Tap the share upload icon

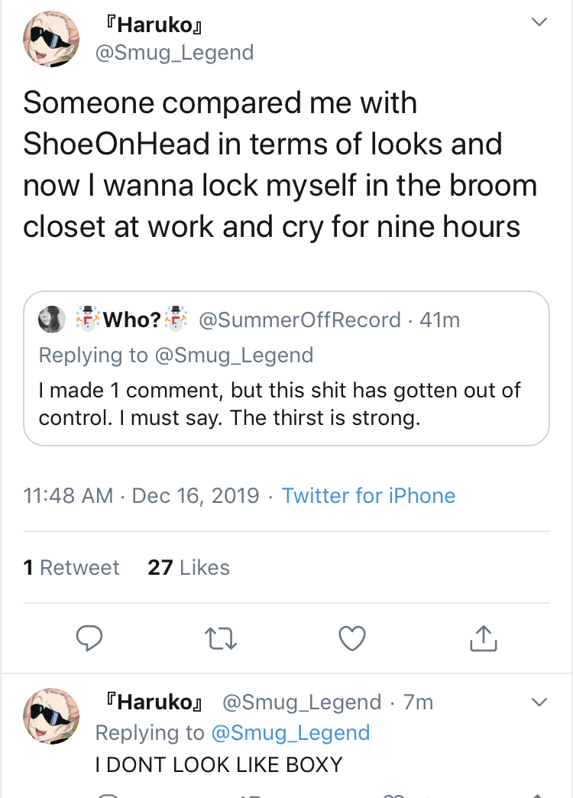pos(483,637)
